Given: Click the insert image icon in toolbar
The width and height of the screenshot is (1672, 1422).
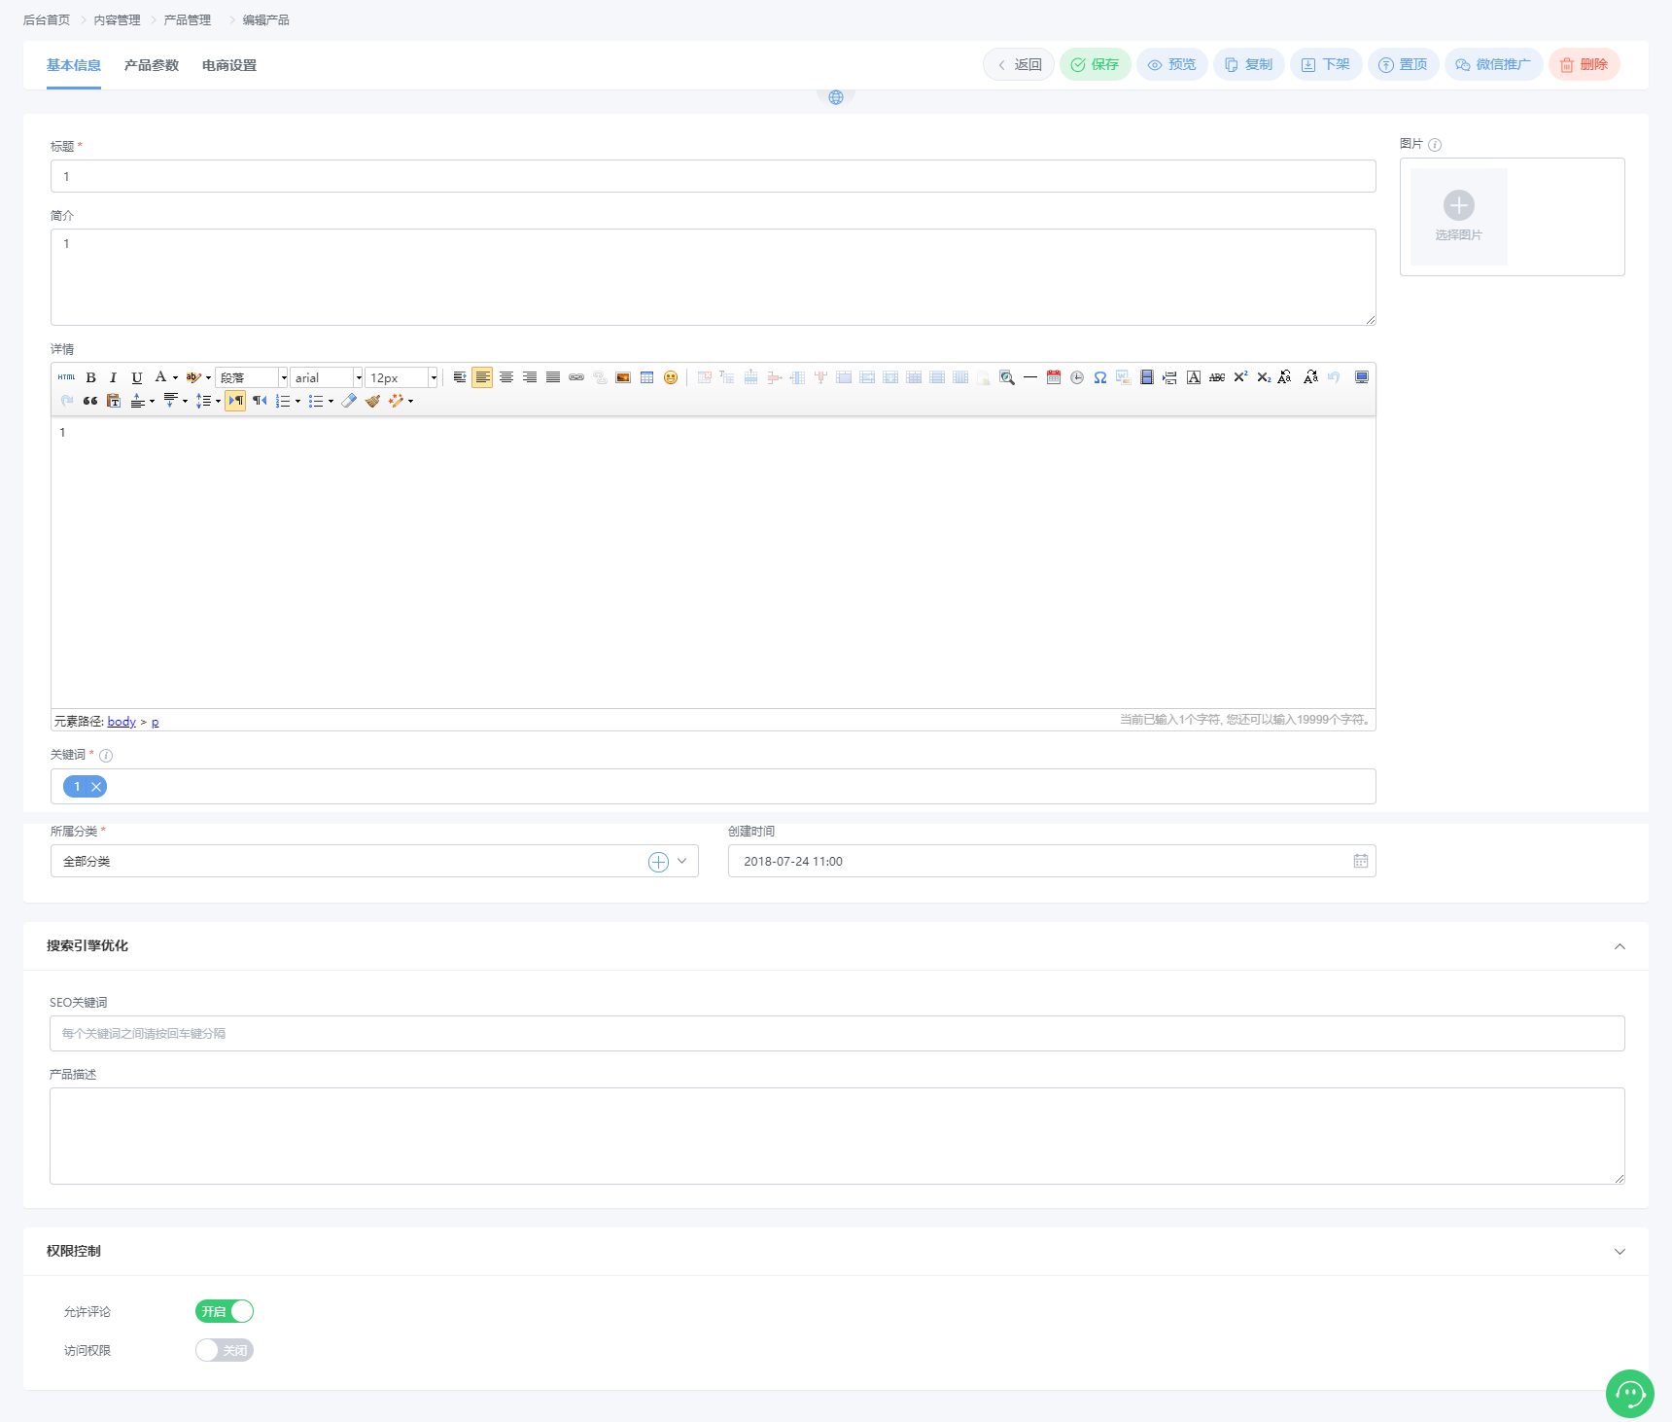Looking at the screenshot, I should point(623,377).
